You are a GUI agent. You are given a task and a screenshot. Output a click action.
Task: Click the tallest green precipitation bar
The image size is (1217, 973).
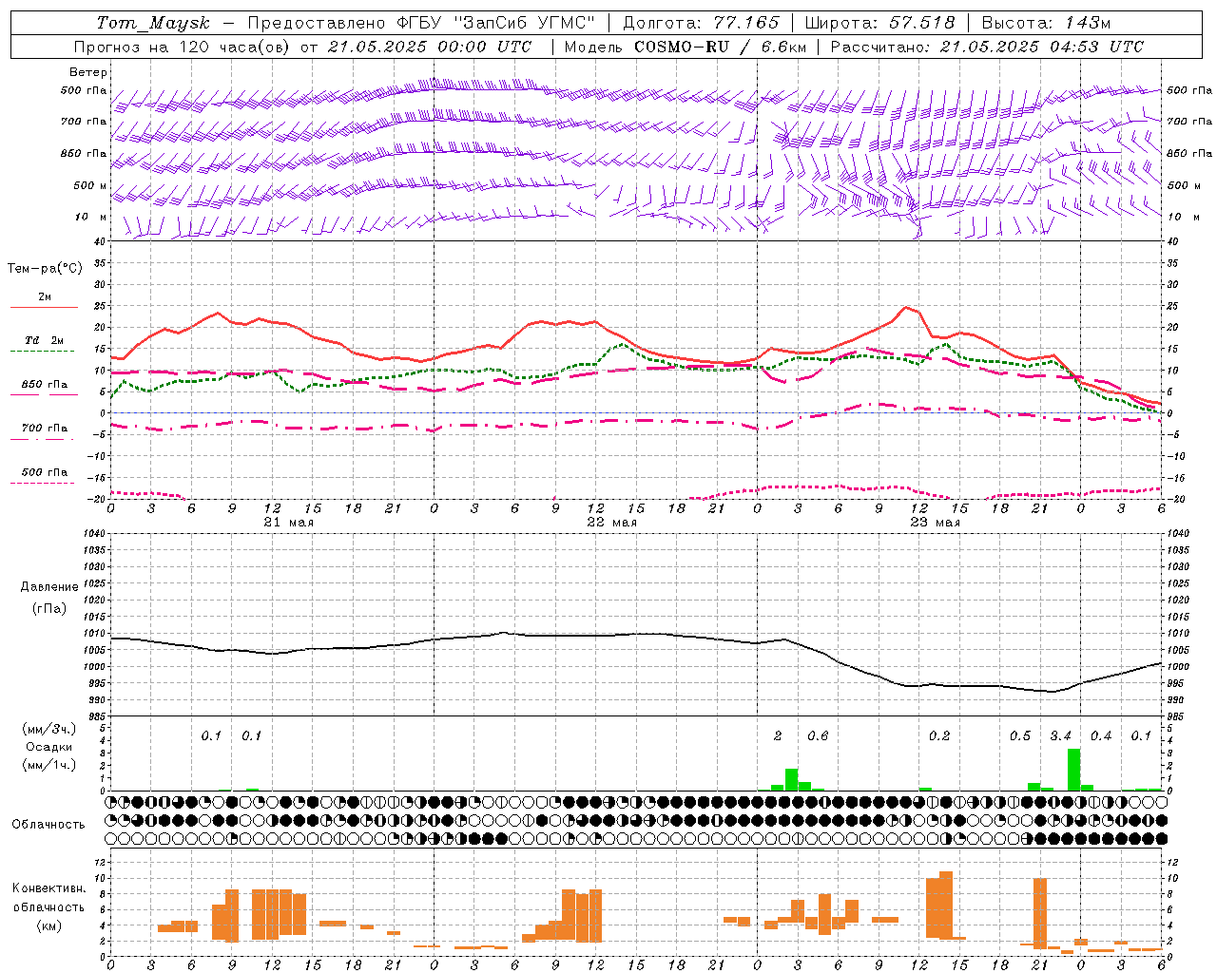1073,770
